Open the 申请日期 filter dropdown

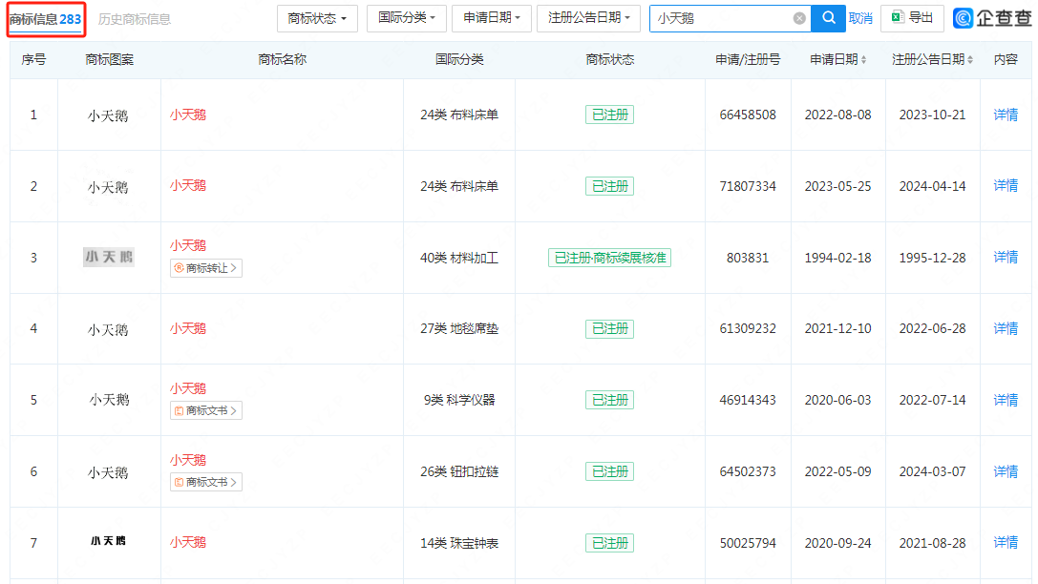[492, 18]
